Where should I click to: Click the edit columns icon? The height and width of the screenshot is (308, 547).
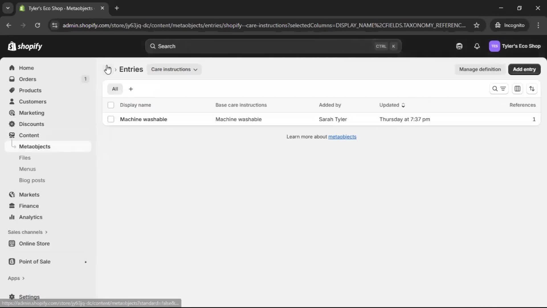click(518, 89)
